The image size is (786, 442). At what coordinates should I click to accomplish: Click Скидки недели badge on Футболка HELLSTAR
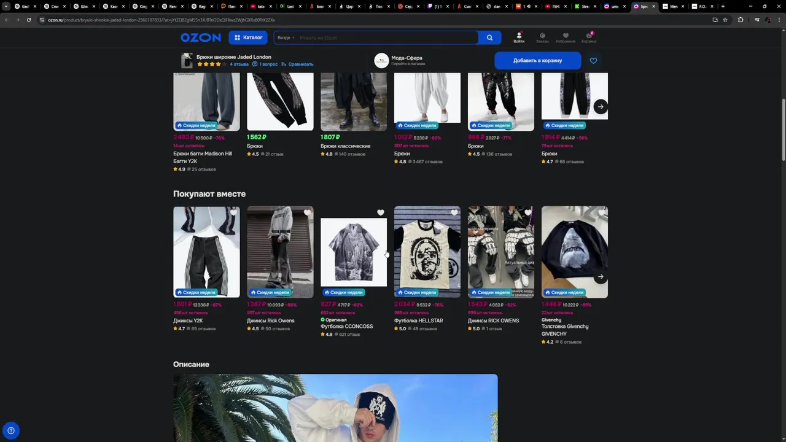pyautogui.click(x=418, y=292)
